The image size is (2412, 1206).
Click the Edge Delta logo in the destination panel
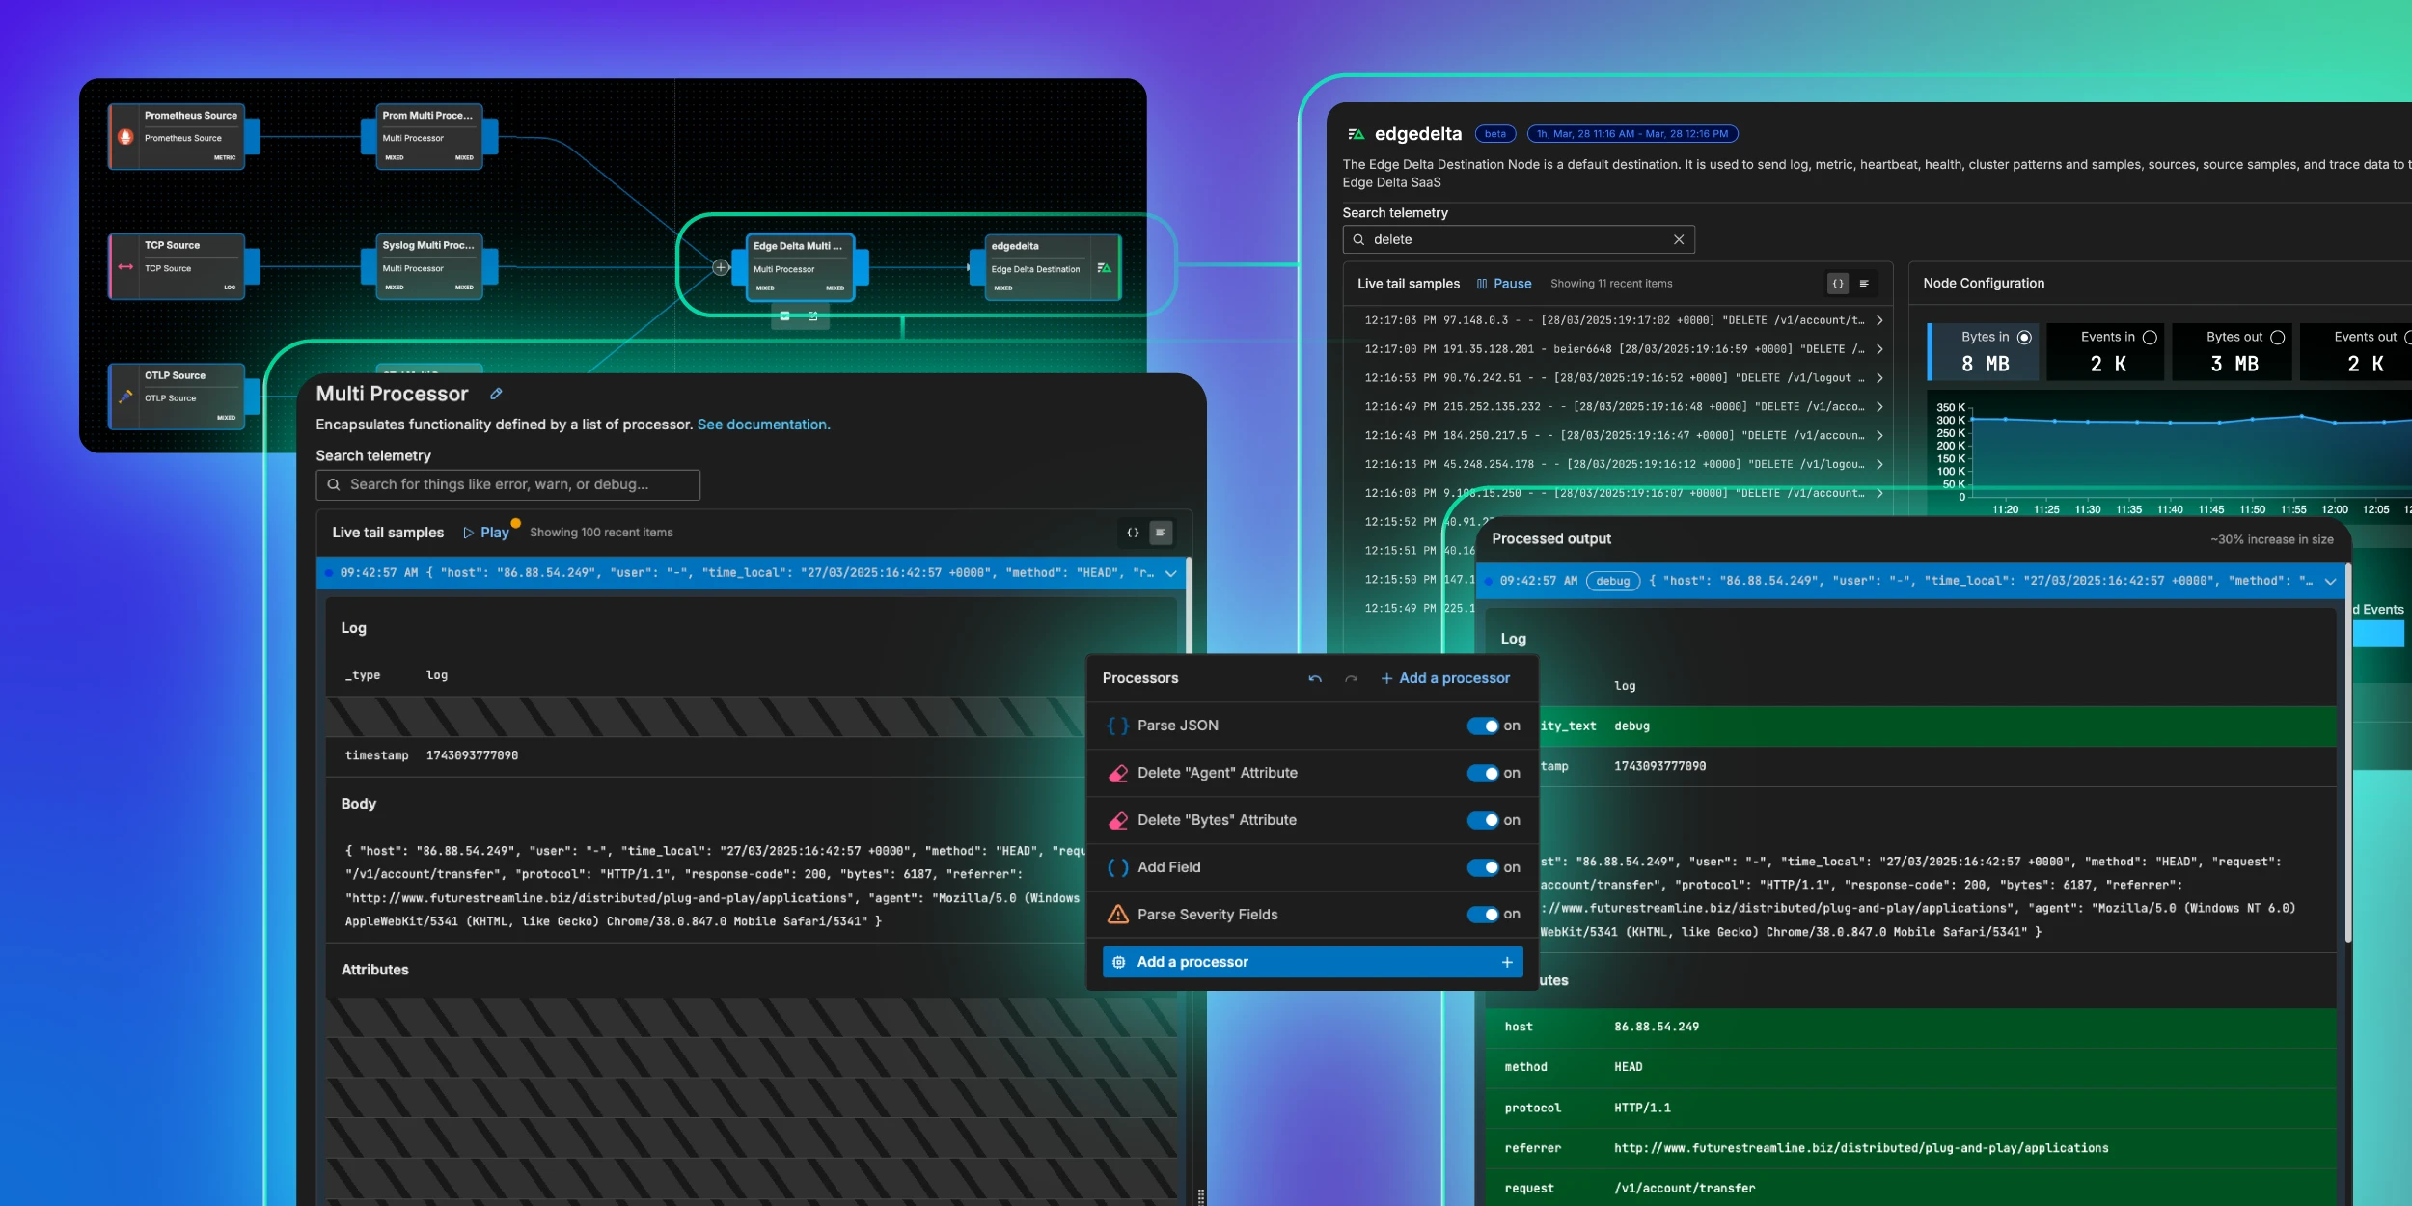[x=1357, y=134]
